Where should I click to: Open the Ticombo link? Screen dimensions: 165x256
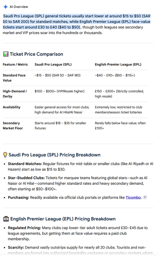point(133,197)
